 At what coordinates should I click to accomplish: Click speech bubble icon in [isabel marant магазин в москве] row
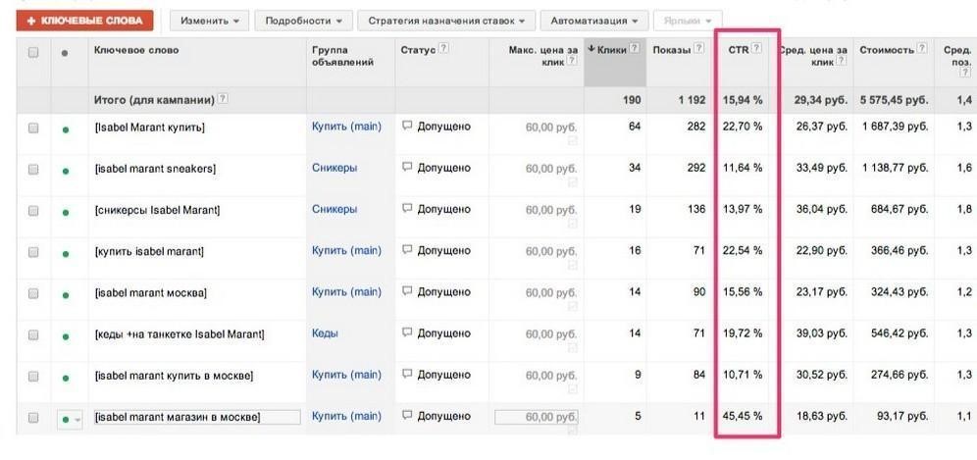point(407,416)
